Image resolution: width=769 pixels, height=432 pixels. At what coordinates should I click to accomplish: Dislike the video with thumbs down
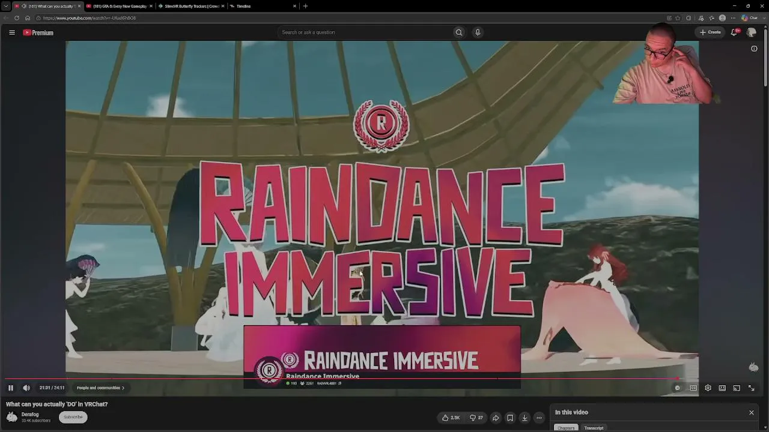click(476, 418)
